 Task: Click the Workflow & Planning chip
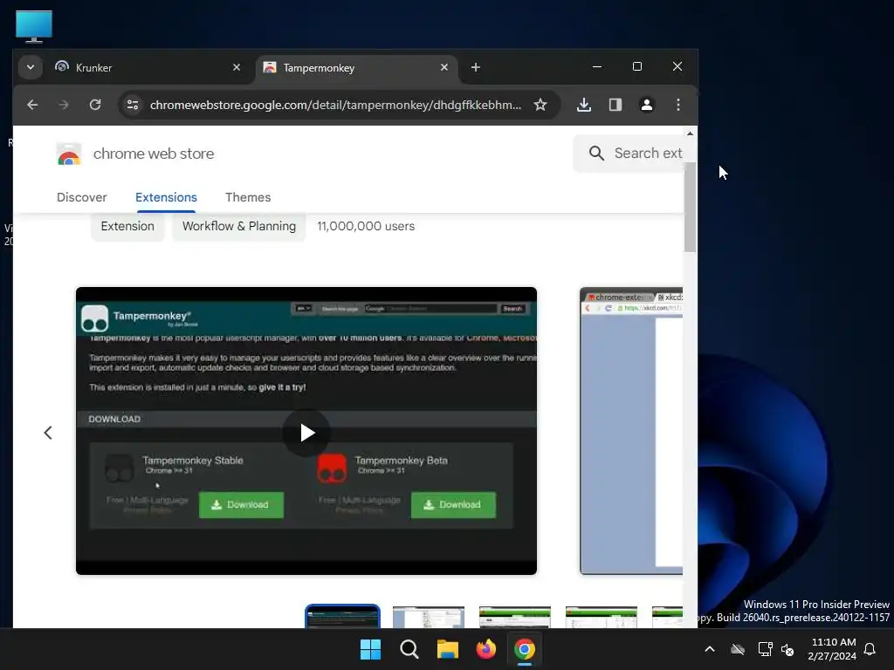(239, 226)
